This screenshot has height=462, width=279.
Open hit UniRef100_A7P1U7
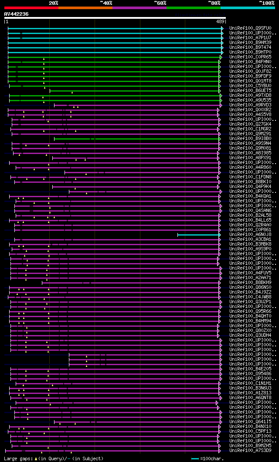click(251, 38)
